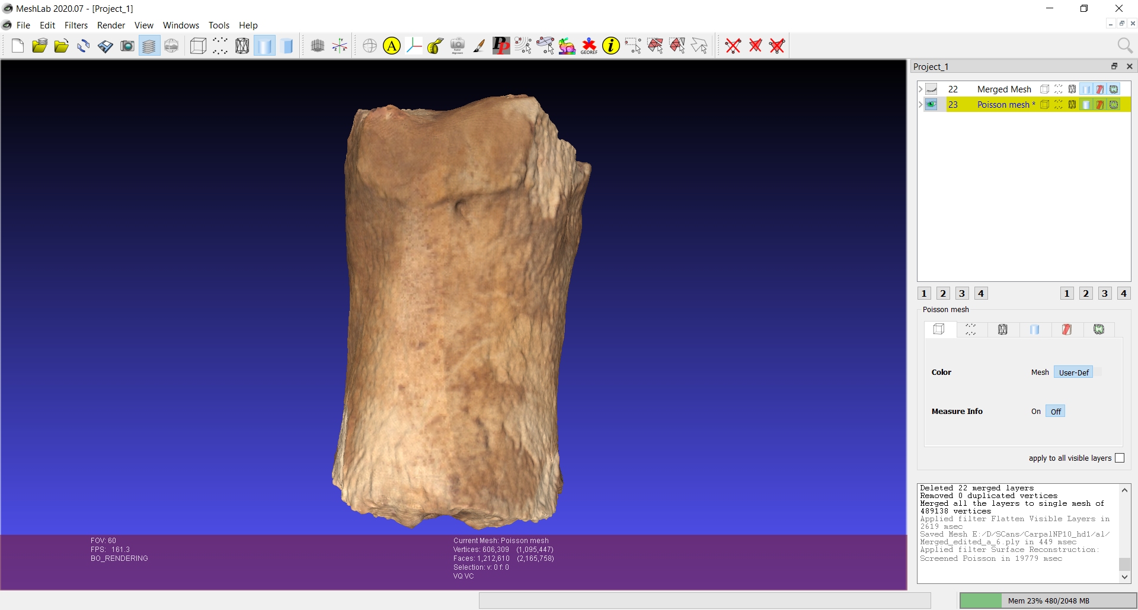Click right preset button 2
The image size is (1138, 610).
click(x=1086, y=293)
